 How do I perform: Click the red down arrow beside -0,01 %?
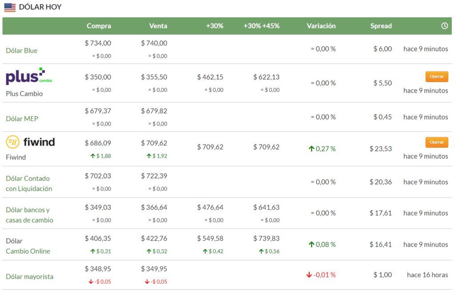click(x=309, y=275)
